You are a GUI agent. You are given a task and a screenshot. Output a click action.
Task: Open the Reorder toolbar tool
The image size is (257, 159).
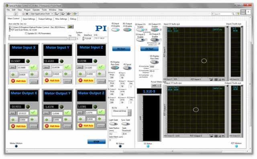(75, 14)
